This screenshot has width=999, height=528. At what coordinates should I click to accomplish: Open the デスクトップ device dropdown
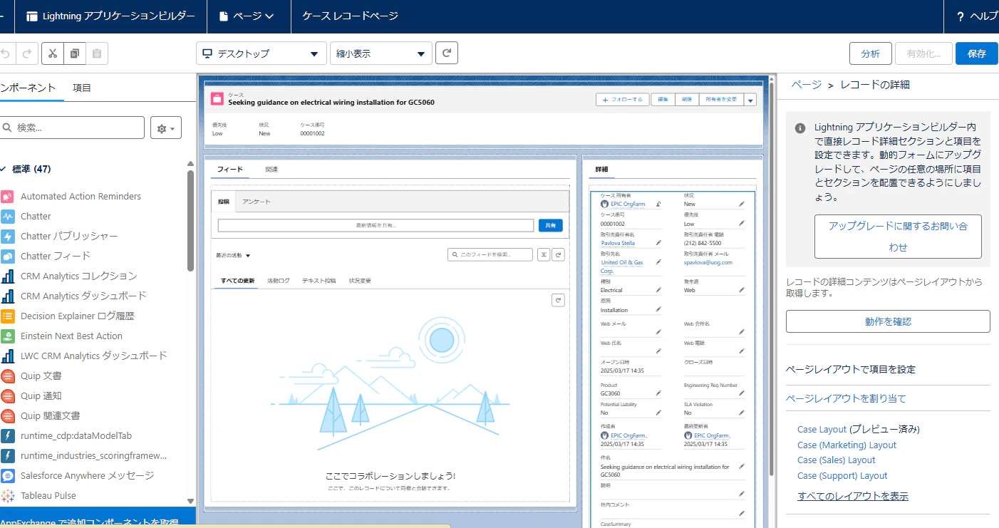(x=262, y=53)
